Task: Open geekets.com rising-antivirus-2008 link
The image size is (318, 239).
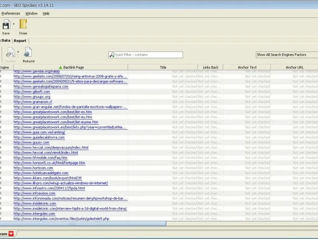Action: (70, 76)
